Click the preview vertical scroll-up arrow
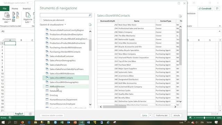 coord(180,27)
